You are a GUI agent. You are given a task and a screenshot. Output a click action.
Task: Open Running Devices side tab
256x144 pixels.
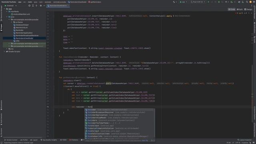(x=254, y=130)
